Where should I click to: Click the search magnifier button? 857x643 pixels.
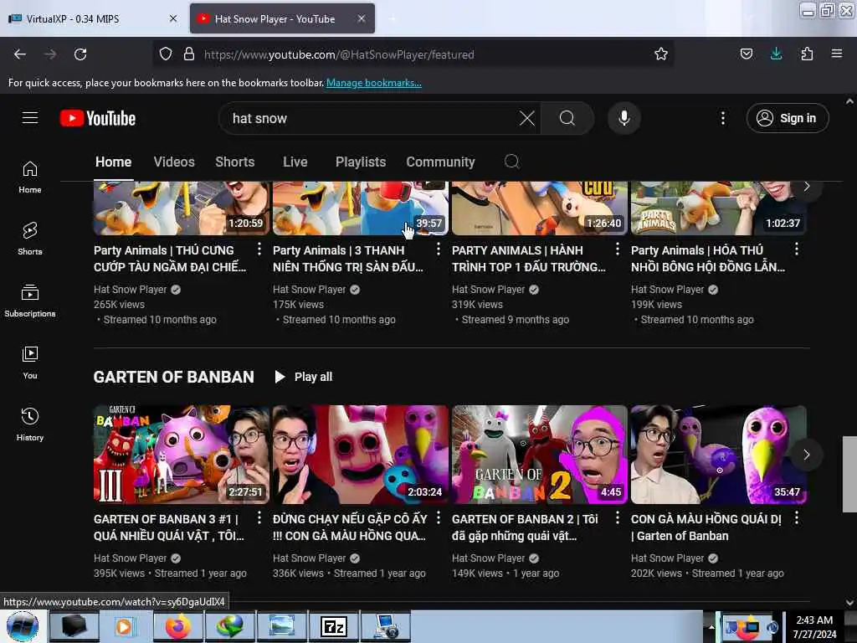pos(567,118)
